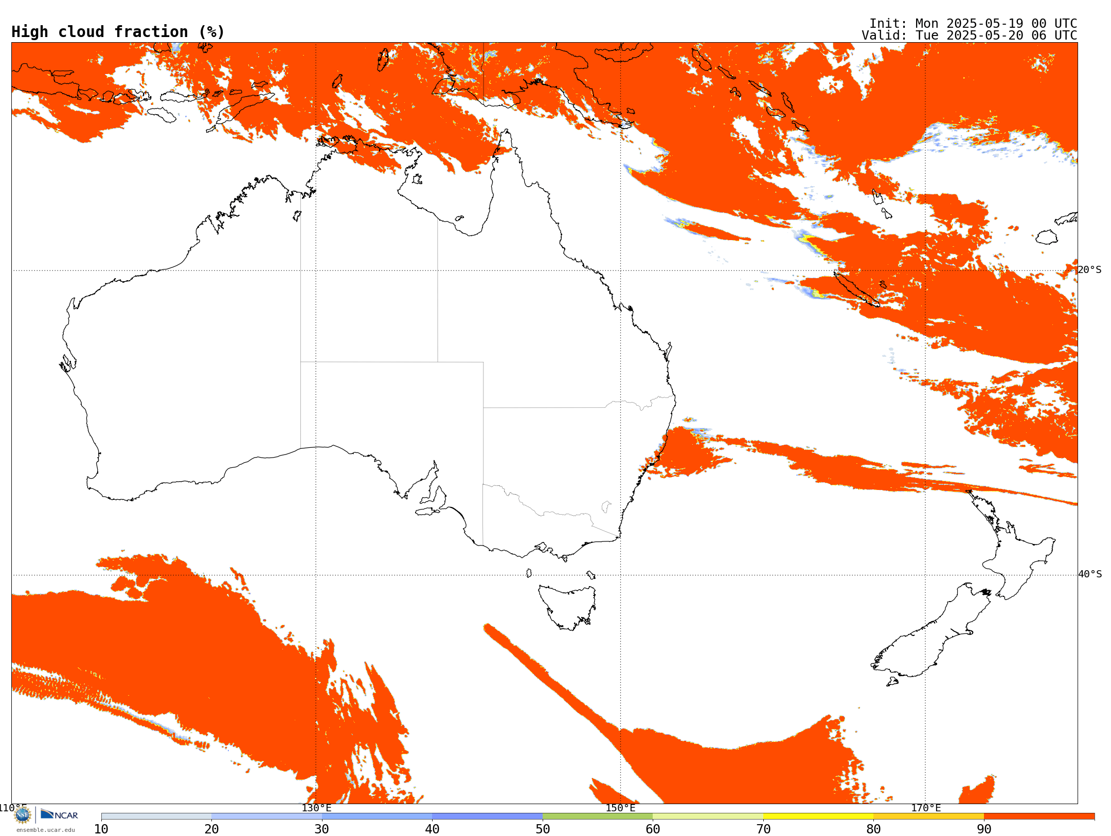Click the colorbar label 40
This screenshot has width=1111, height=836.
[432, 829]
